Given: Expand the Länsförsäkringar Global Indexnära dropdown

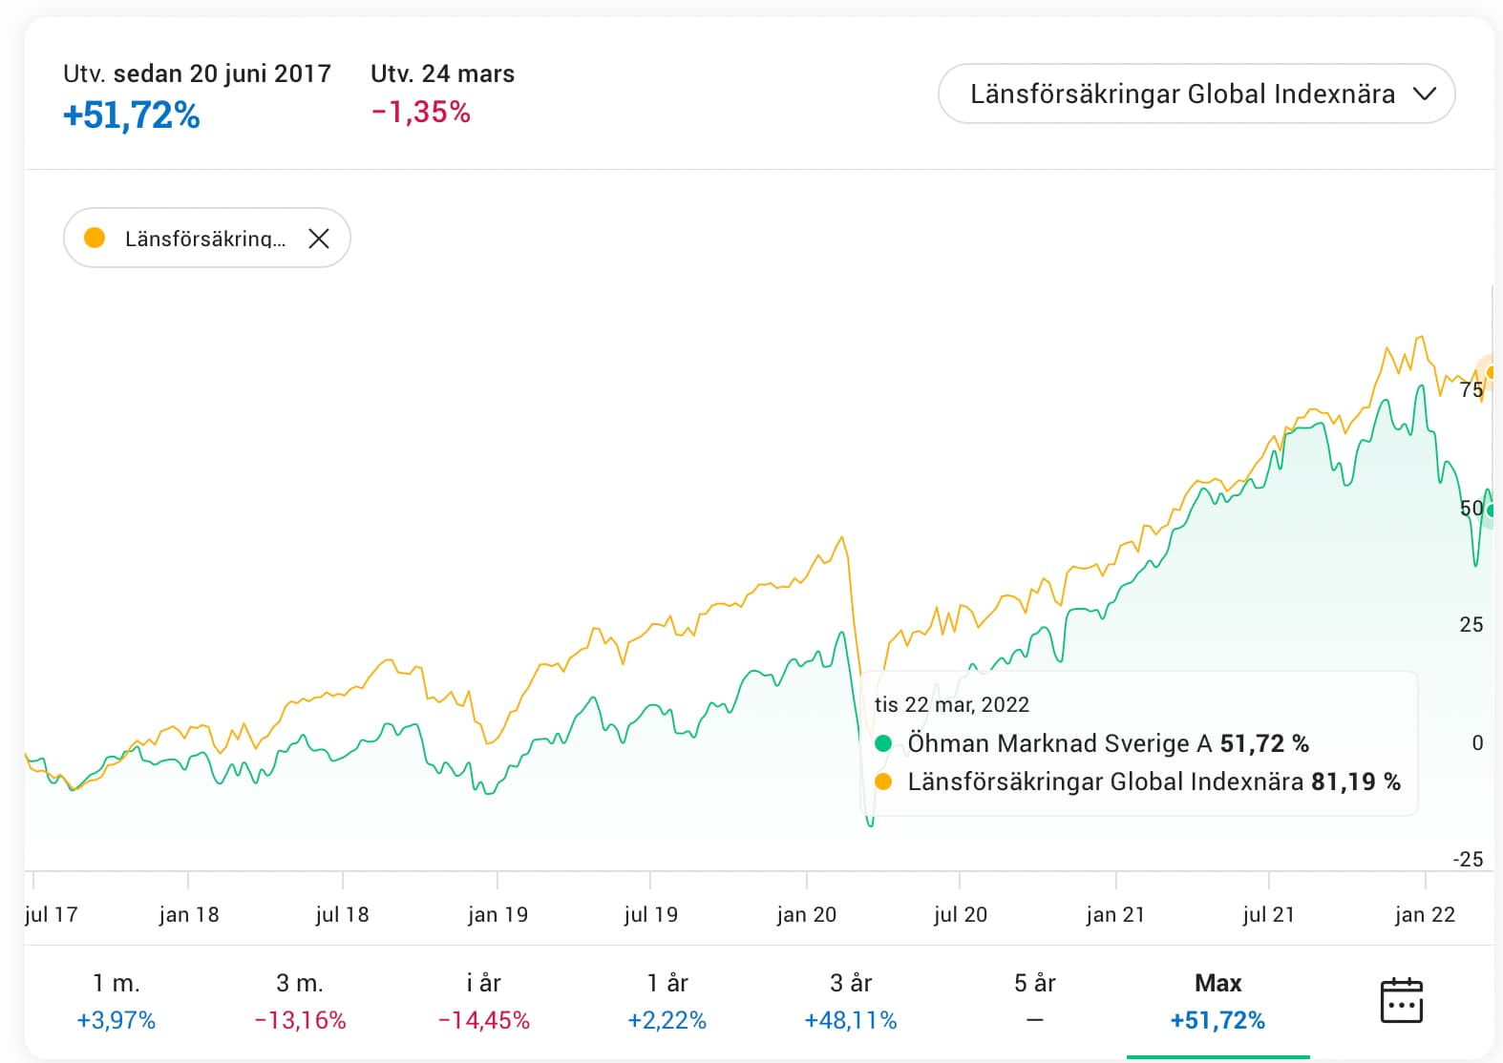Looking at the screenshot, I should tap(1196, 94).
